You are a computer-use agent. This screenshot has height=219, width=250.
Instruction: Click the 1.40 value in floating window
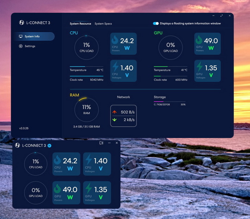click(101, 161)
